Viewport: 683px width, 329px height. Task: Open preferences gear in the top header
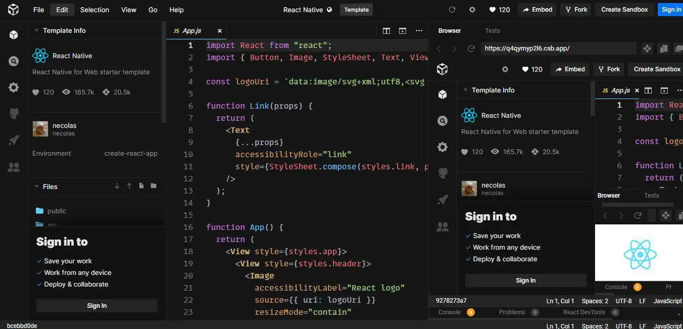tap(472, 10)
